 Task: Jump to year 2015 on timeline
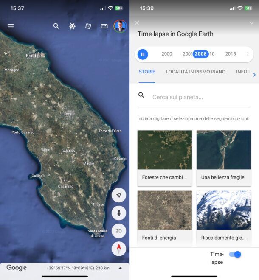tap(231, 54)
